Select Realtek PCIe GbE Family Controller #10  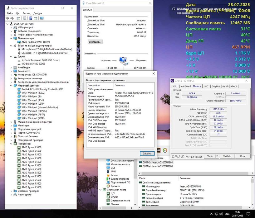[42, 89]
